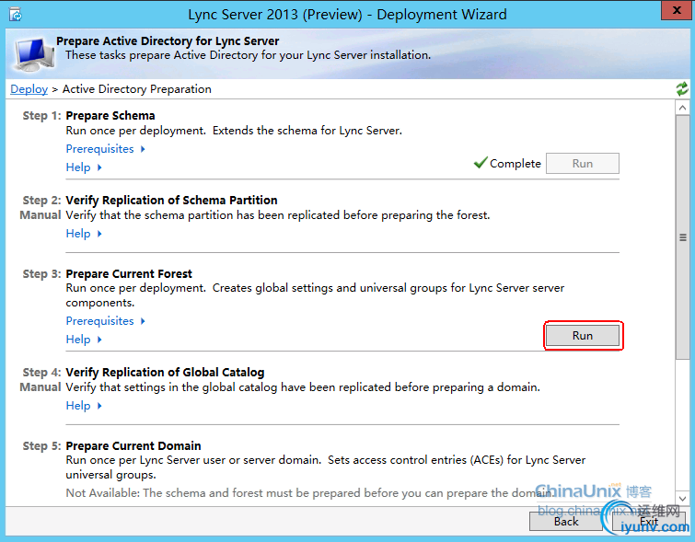Expand Help under Verify Replication of Global Catalog
Viewport: 695px width, 542px height.
(84, 406)
